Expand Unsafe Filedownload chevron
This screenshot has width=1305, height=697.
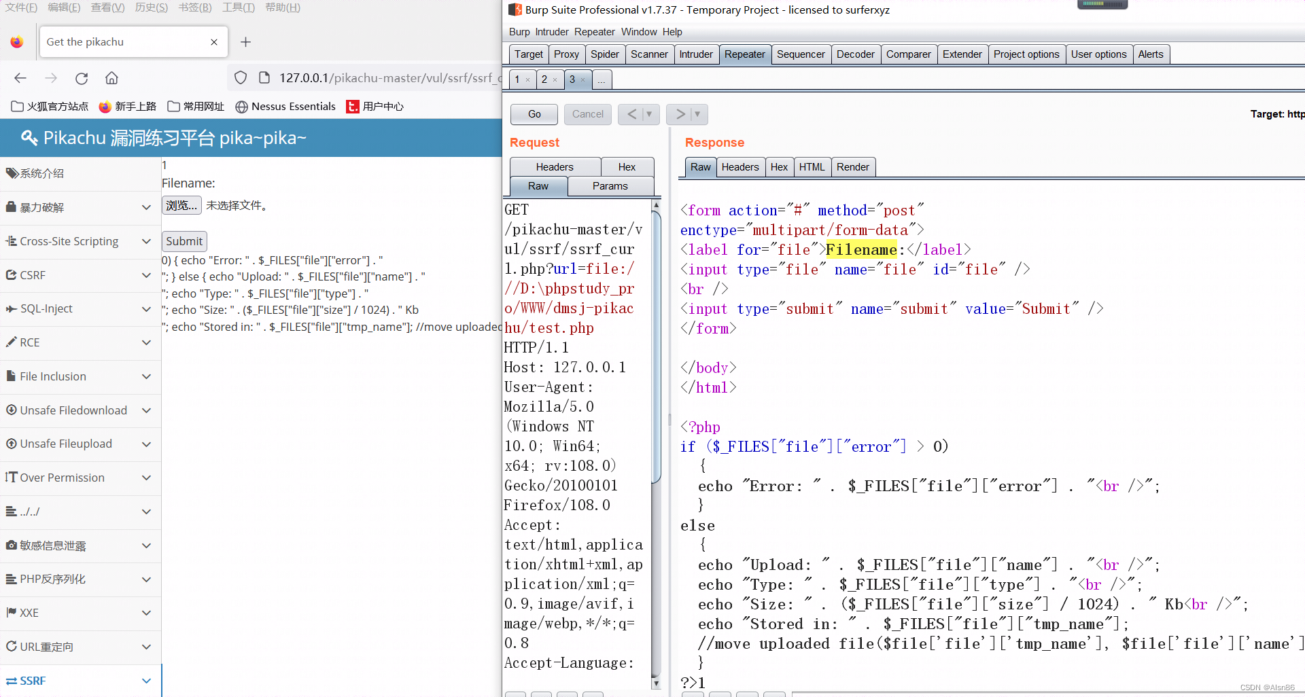pos(146,410)
